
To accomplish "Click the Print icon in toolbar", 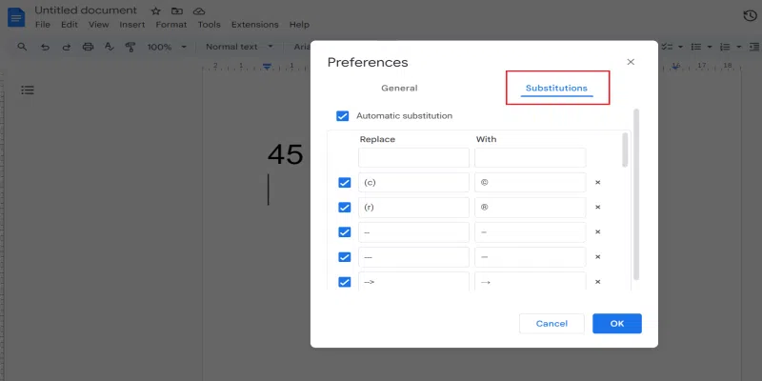I will tap(88, 47).
